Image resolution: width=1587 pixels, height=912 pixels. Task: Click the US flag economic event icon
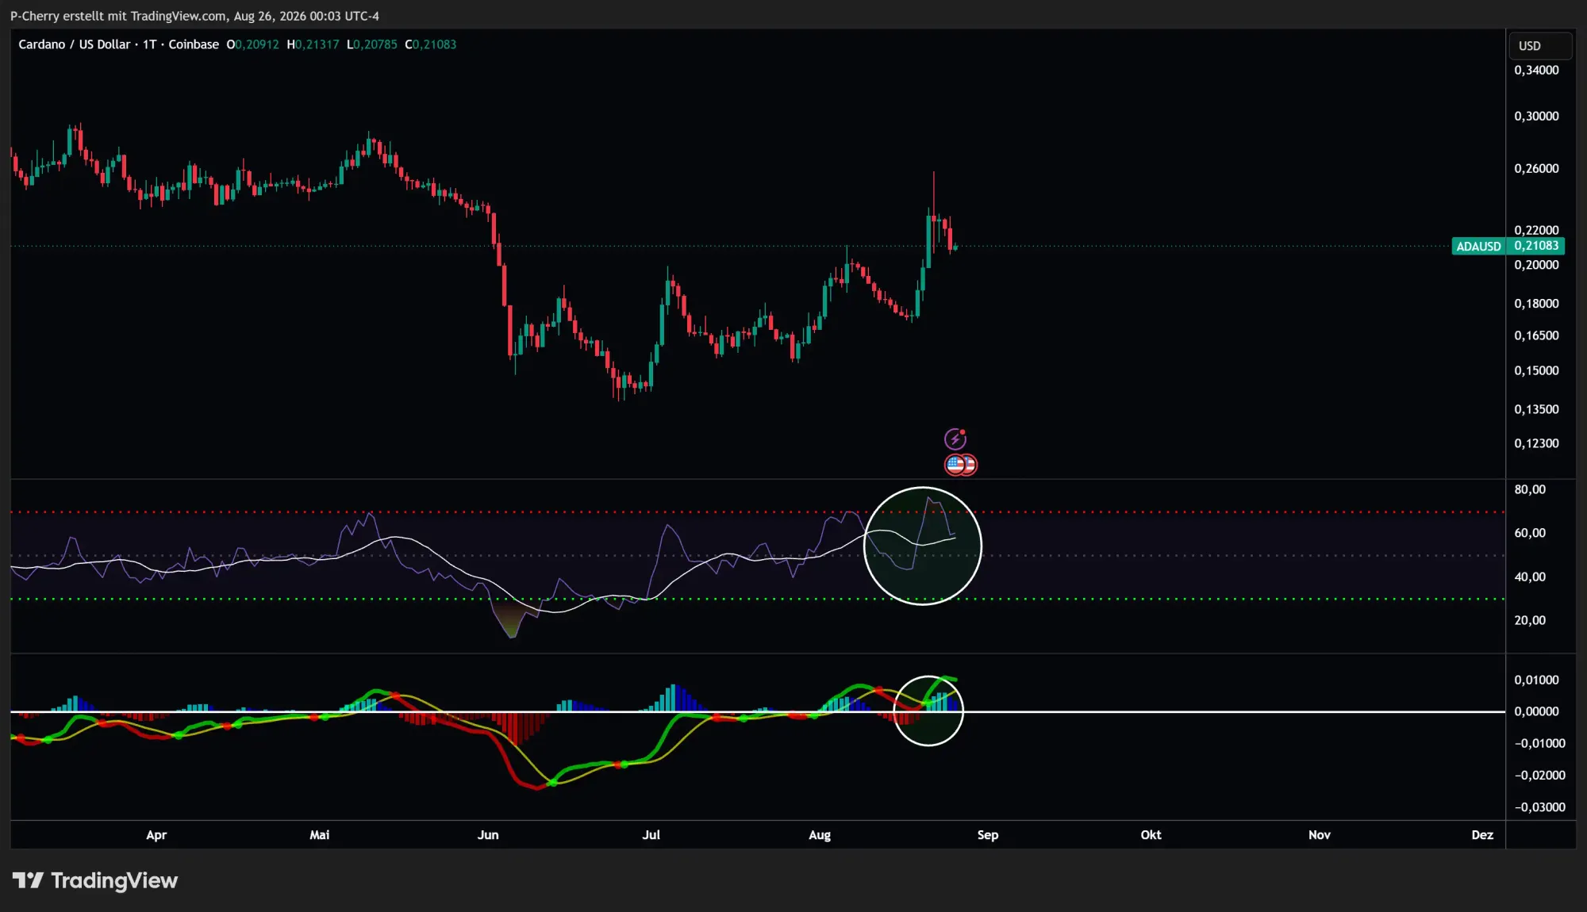(955, 465)
